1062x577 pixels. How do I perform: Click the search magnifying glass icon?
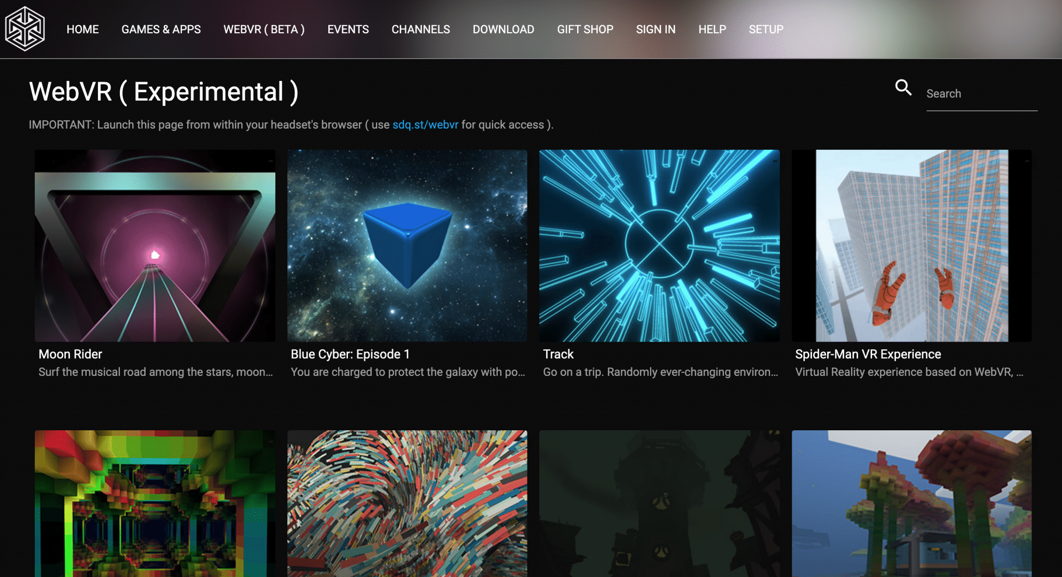[903, 88]
